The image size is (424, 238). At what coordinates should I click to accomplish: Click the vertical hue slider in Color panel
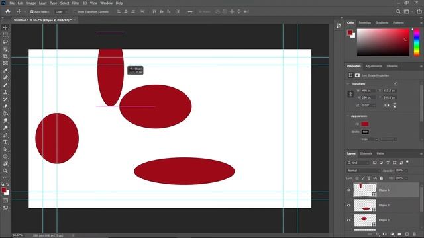pos(417,42)
